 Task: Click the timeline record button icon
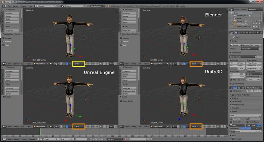(126, 139)
